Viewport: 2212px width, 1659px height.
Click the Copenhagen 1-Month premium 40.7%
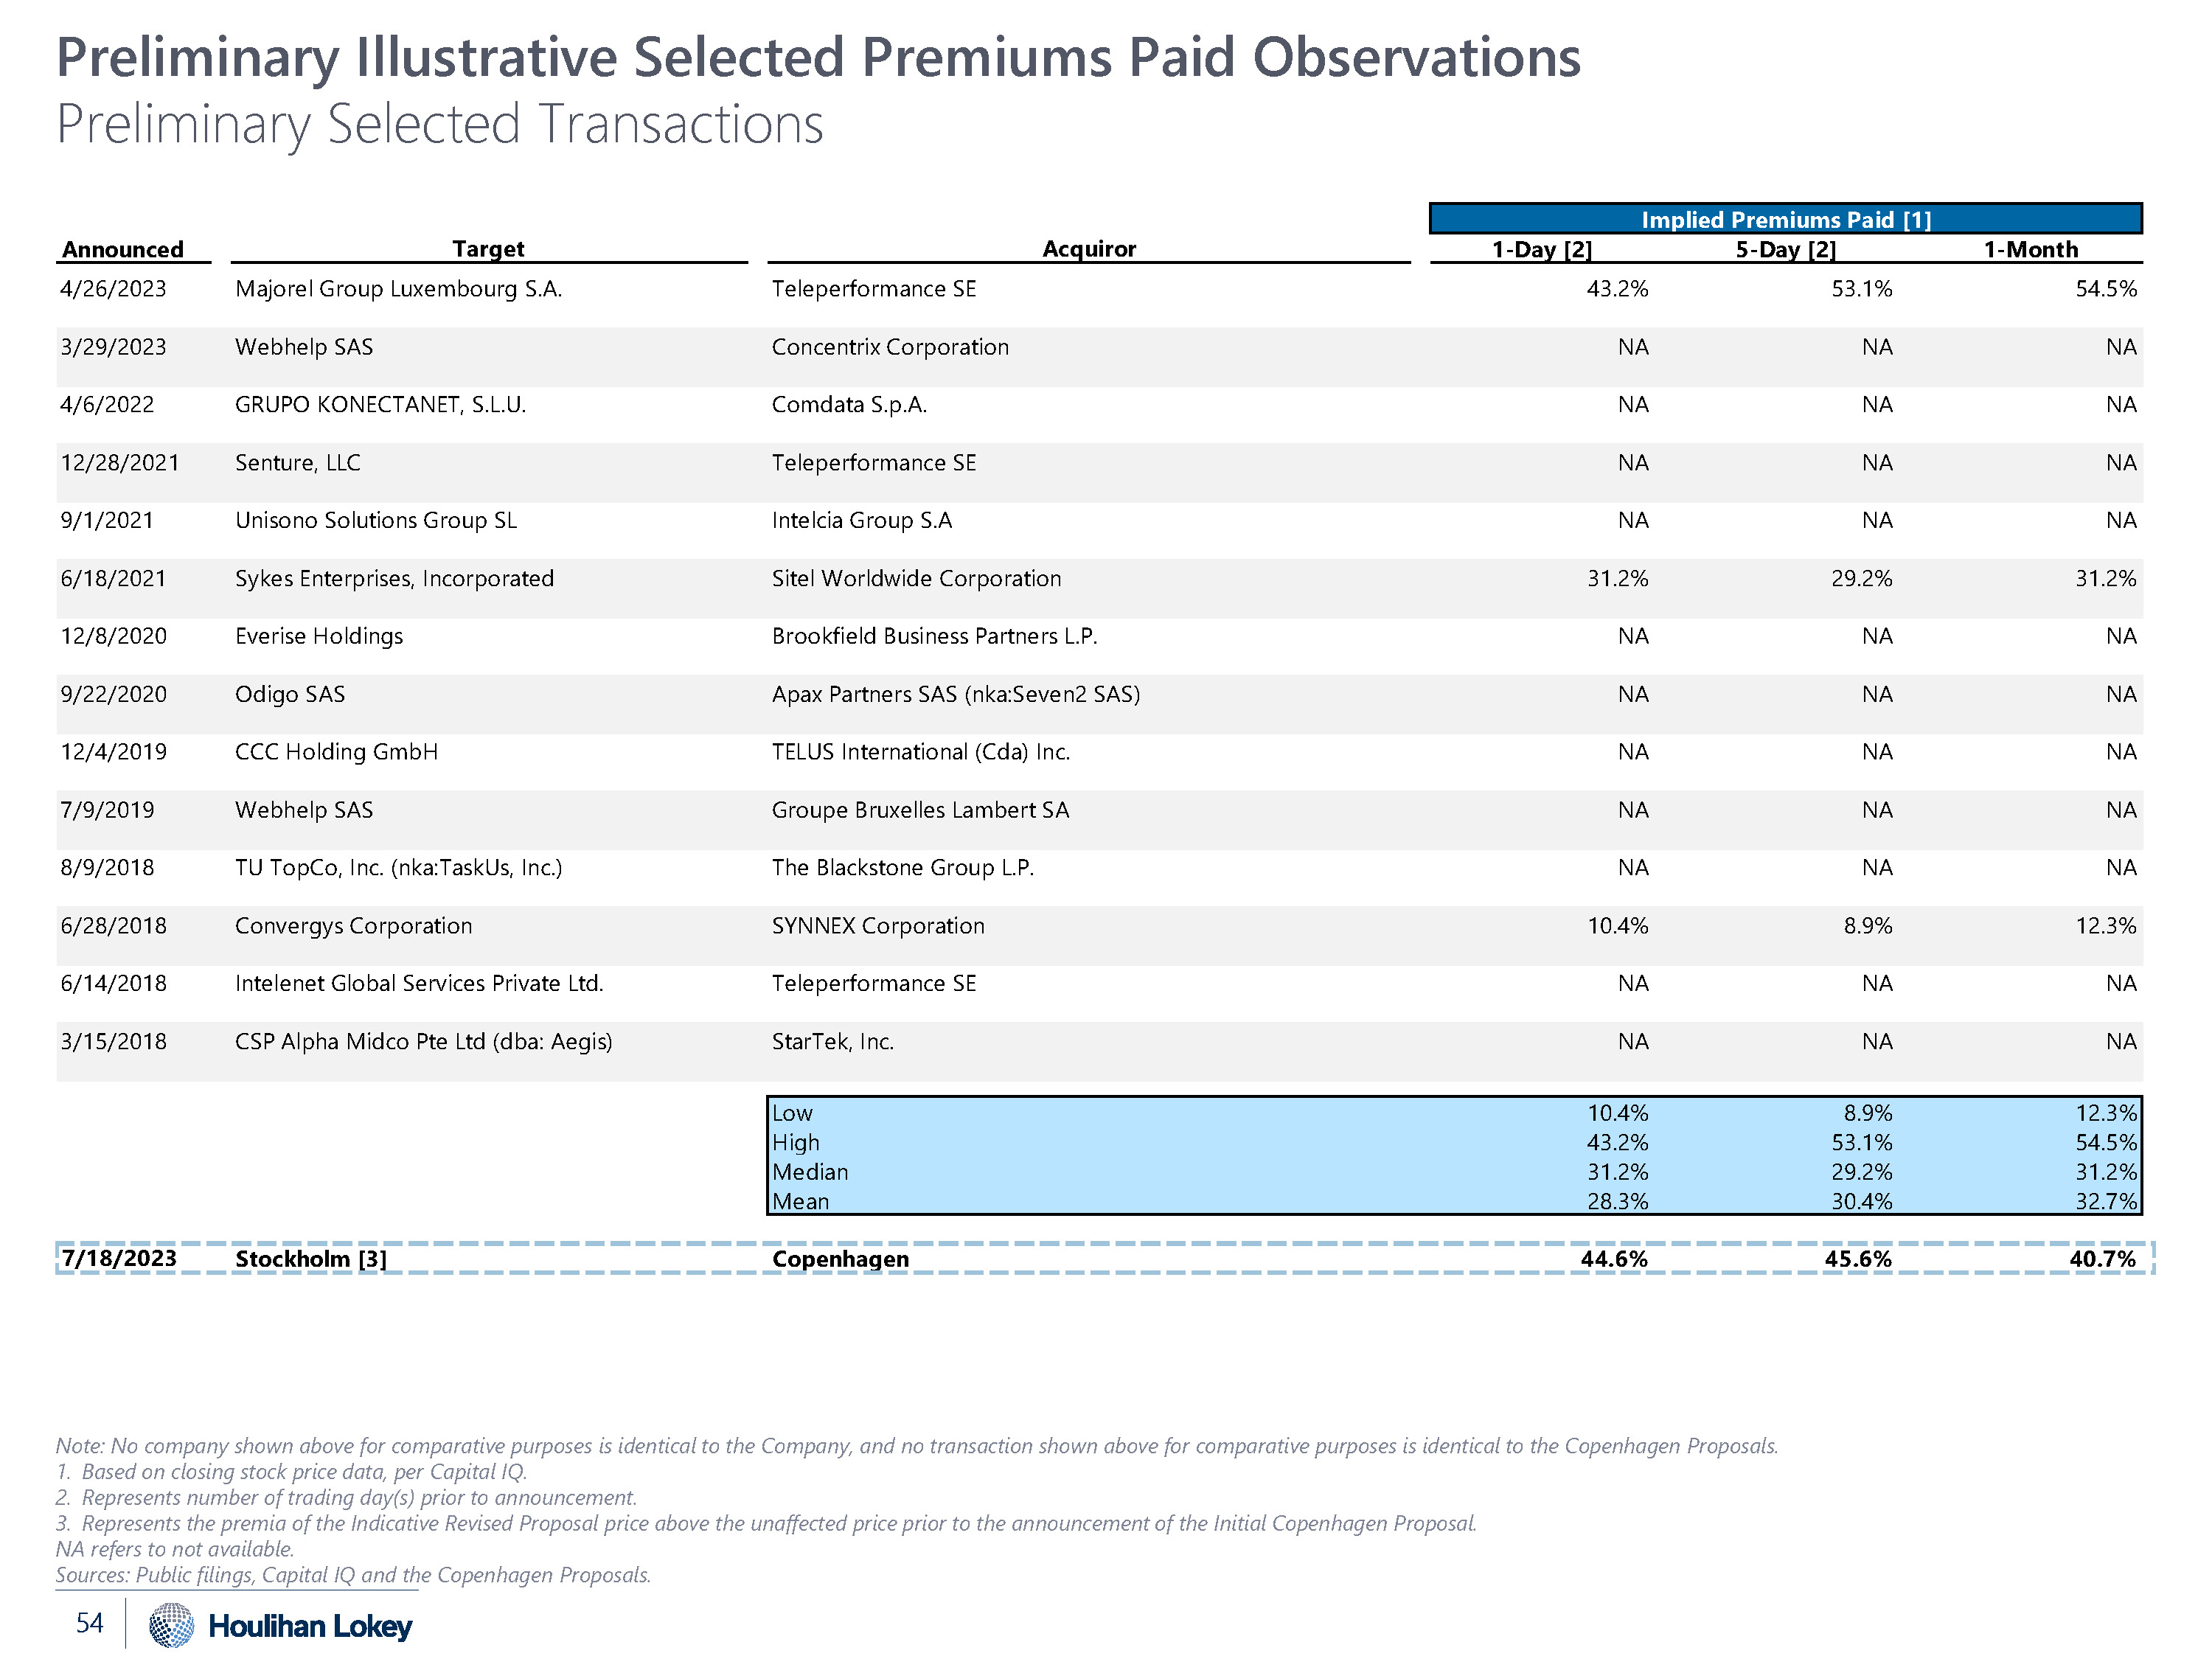[x=2102, y=1259]
